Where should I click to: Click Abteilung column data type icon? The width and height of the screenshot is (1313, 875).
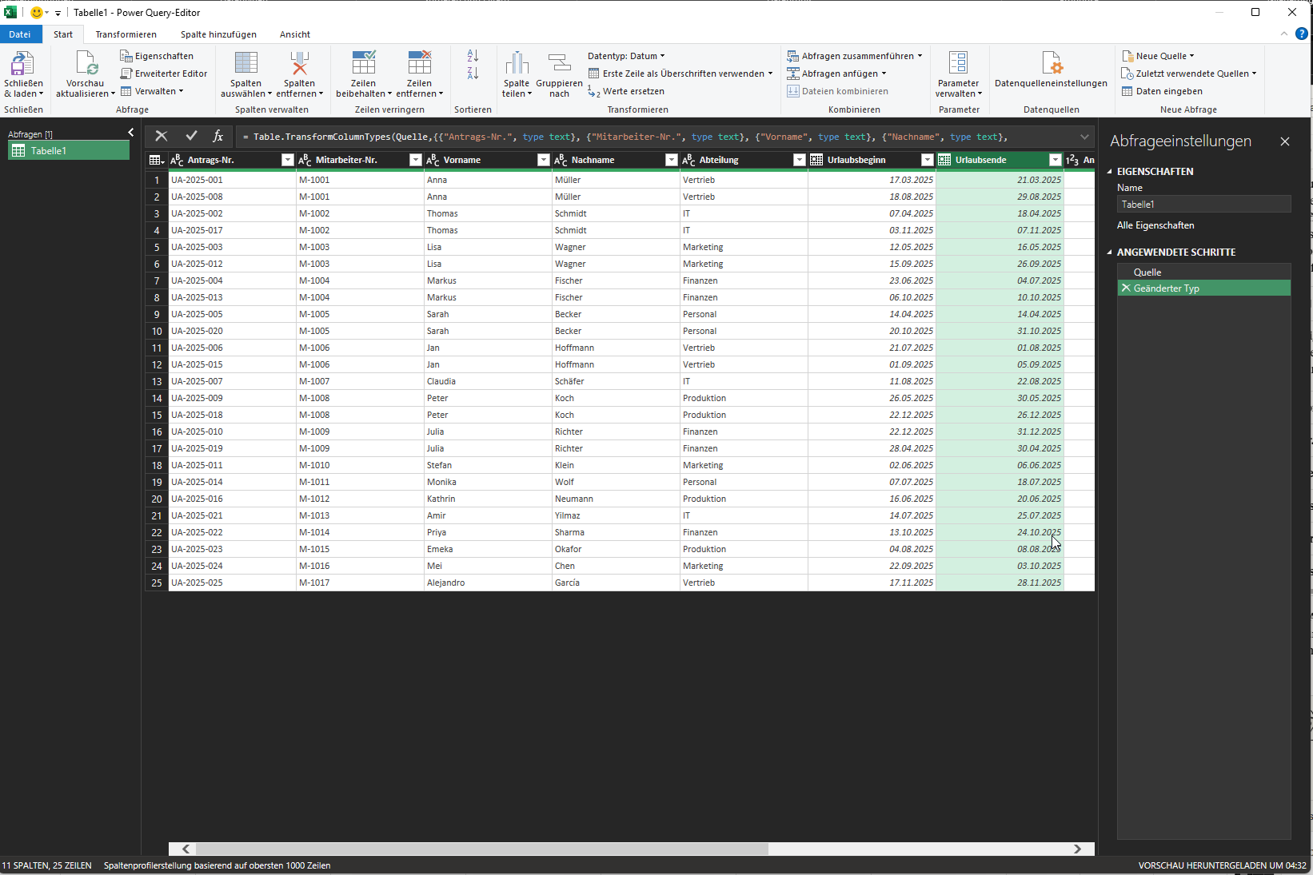click(x=688, y=160)
